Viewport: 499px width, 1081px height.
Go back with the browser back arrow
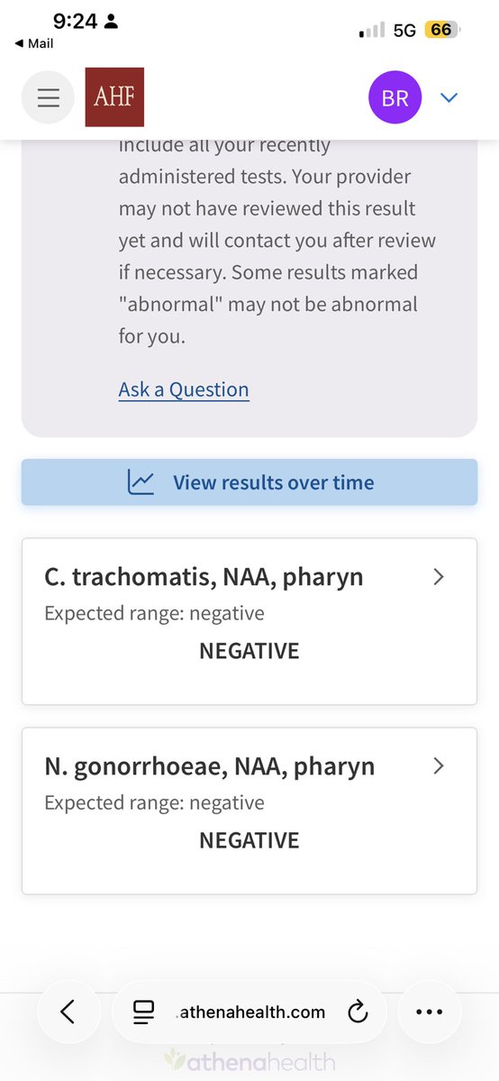pyautogui.click(x=68, y=1012)
